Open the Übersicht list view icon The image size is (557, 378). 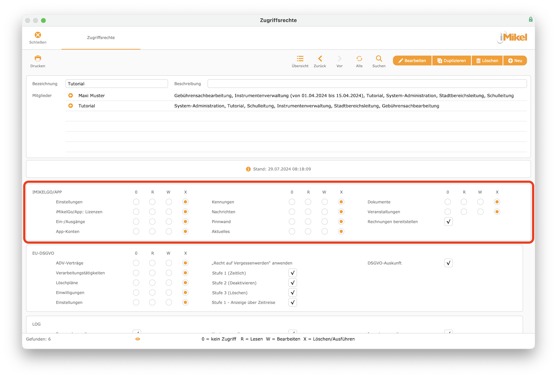pyautogui.click(x=300, y=58)
